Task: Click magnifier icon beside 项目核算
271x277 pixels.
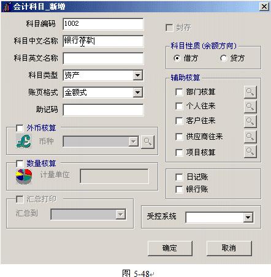Action: tap(250, 151)
